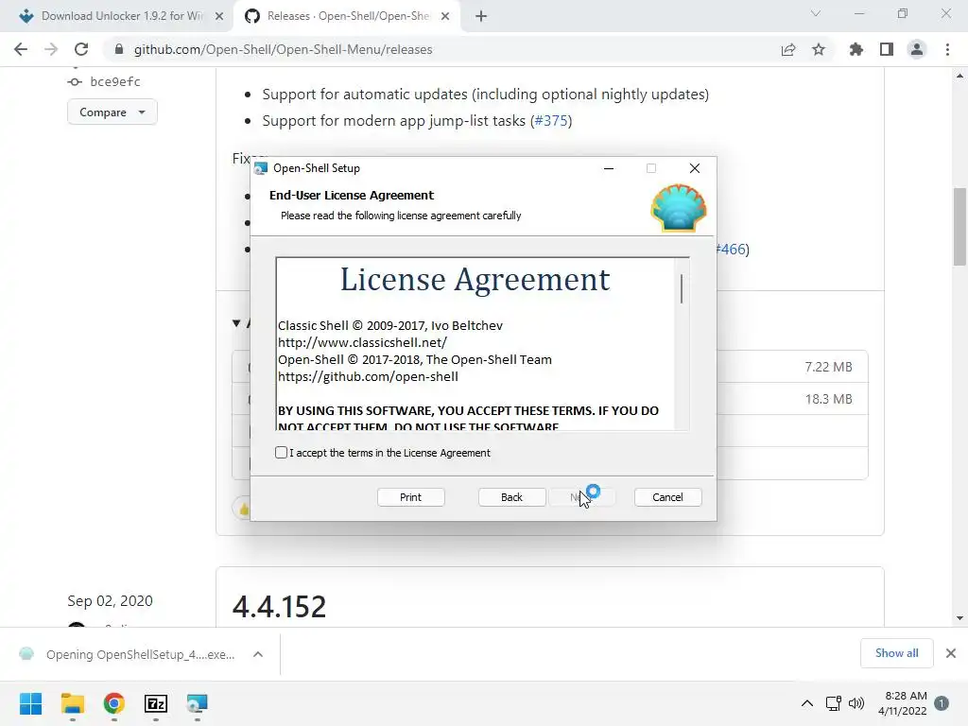Check the accept License Agreement terms checkbox
The image size is (968, 726).
pyautogui.click(x=281, y=453)
